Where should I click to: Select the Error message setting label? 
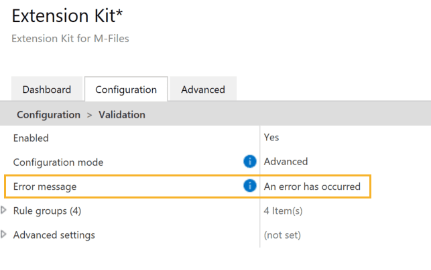point(45,186)
